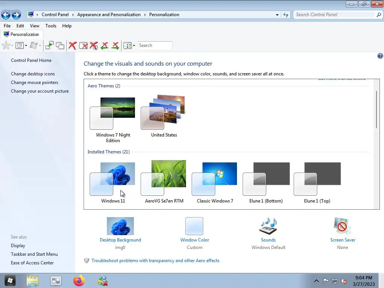Click the users icon on the taskbar

coord(102,281)
